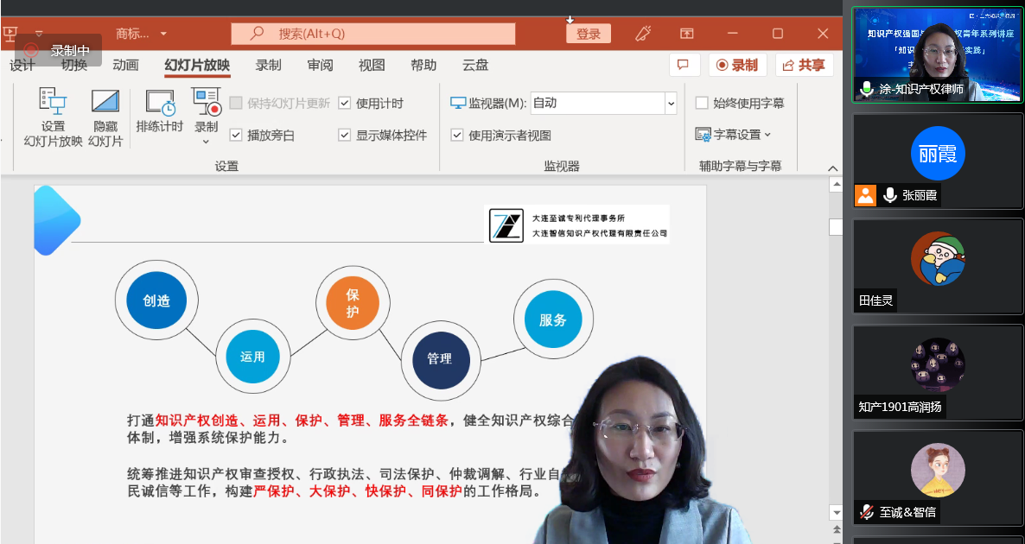Open the 视图 ribbon tab
The height and width of the screenshot is (544, 1025).
[372, 66]
